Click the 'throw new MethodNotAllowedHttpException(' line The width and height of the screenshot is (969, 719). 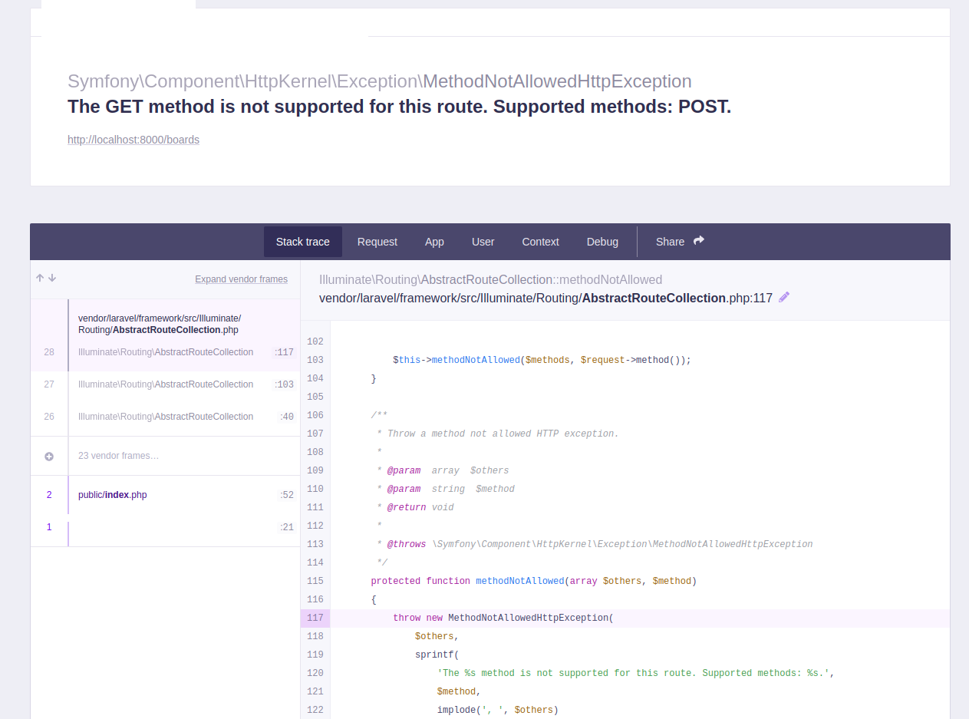pos(503,618)
